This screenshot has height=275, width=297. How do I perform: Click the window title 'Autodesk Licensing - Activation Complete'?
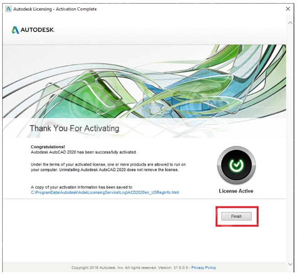pyautogui.click(x=55, y=9)
